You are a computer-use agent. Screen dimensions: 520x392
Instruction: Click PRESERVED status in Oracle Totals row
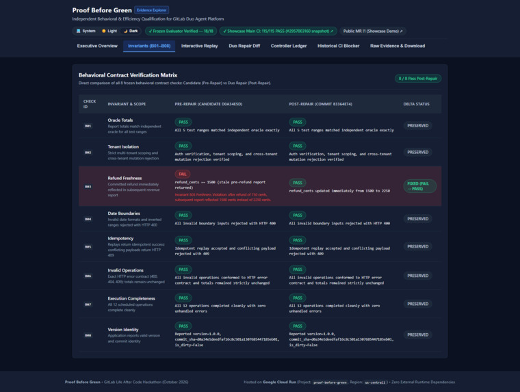tap(417, 126)
